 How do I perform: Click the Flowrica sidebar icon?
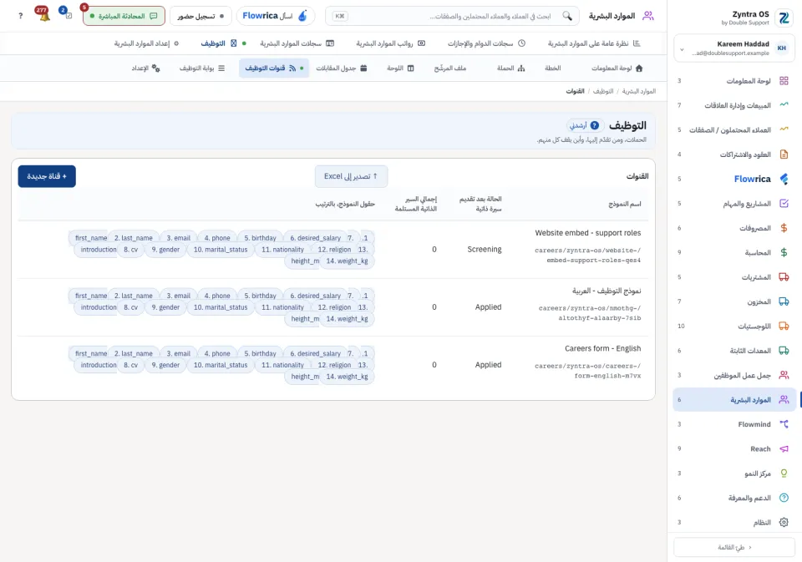tap(784, 179)
